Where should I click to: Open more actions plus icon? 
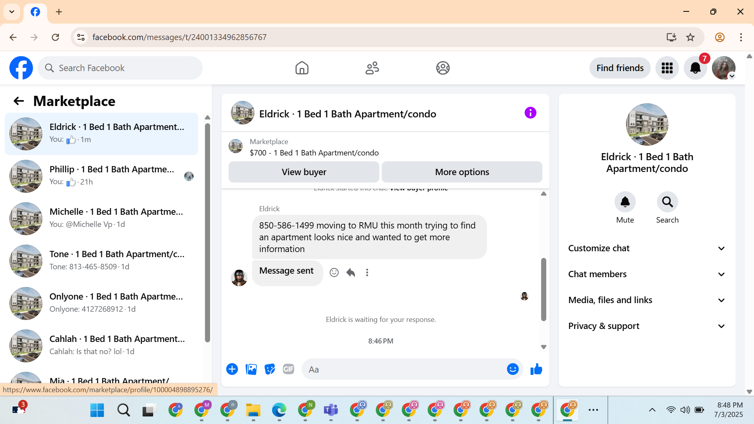click(x=232, y=369)
